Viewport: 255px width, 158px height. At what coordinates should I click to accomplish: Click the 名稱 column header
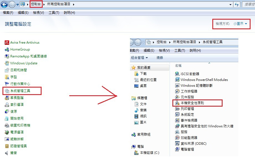[178, 66]
